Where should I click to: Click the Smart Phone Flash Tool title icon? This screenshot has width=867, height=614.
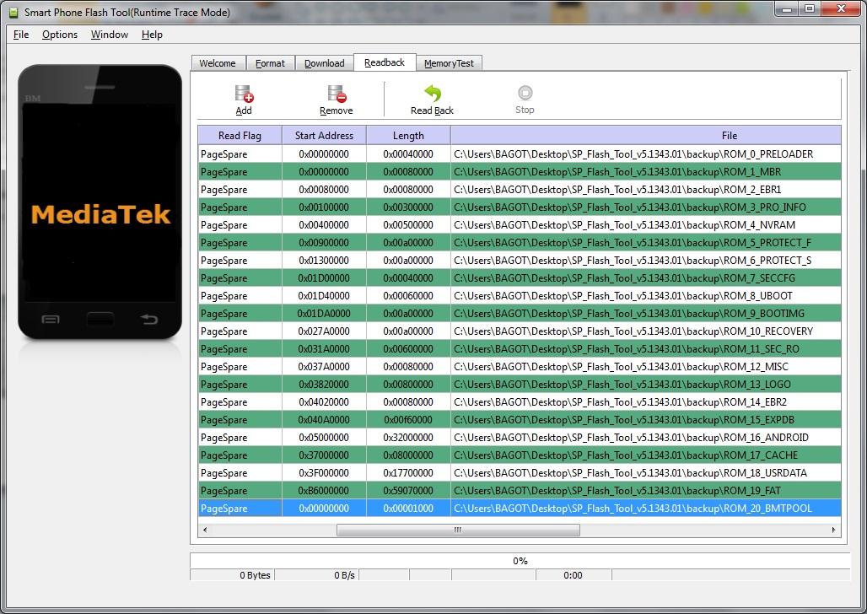(x=13, y=12)
